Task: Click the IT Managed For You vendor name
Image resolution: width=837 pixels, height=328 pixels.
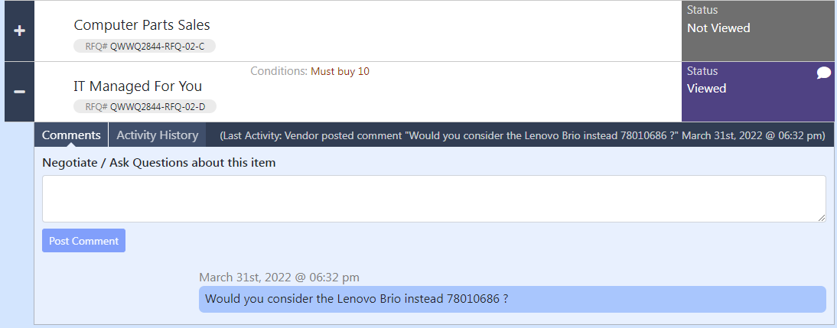Action: (x=138, y=86)
